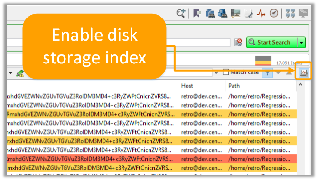Open the bookmarks icon in toolbar

(x=197, y=13)
